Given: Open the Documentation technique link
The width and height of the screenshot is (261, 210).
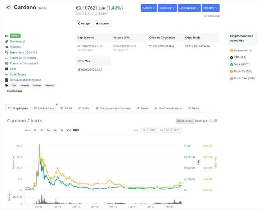Looking at the screenshot, I should pos(25,80).
